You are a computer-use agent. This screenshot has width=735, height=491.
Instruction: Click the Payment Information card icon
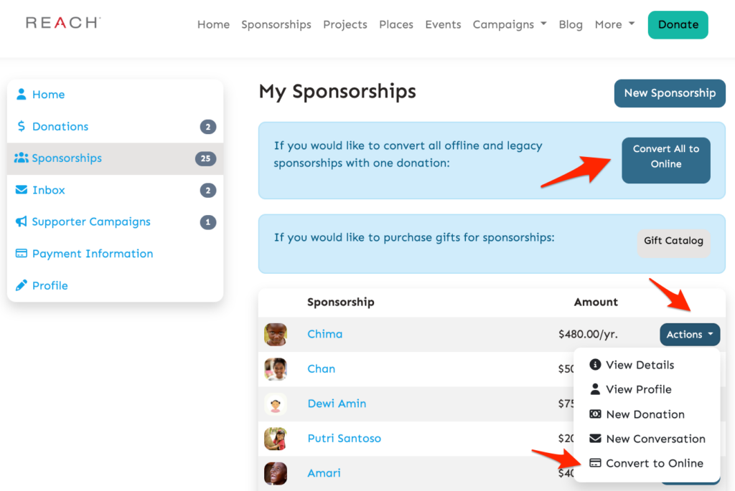point(22,254)
